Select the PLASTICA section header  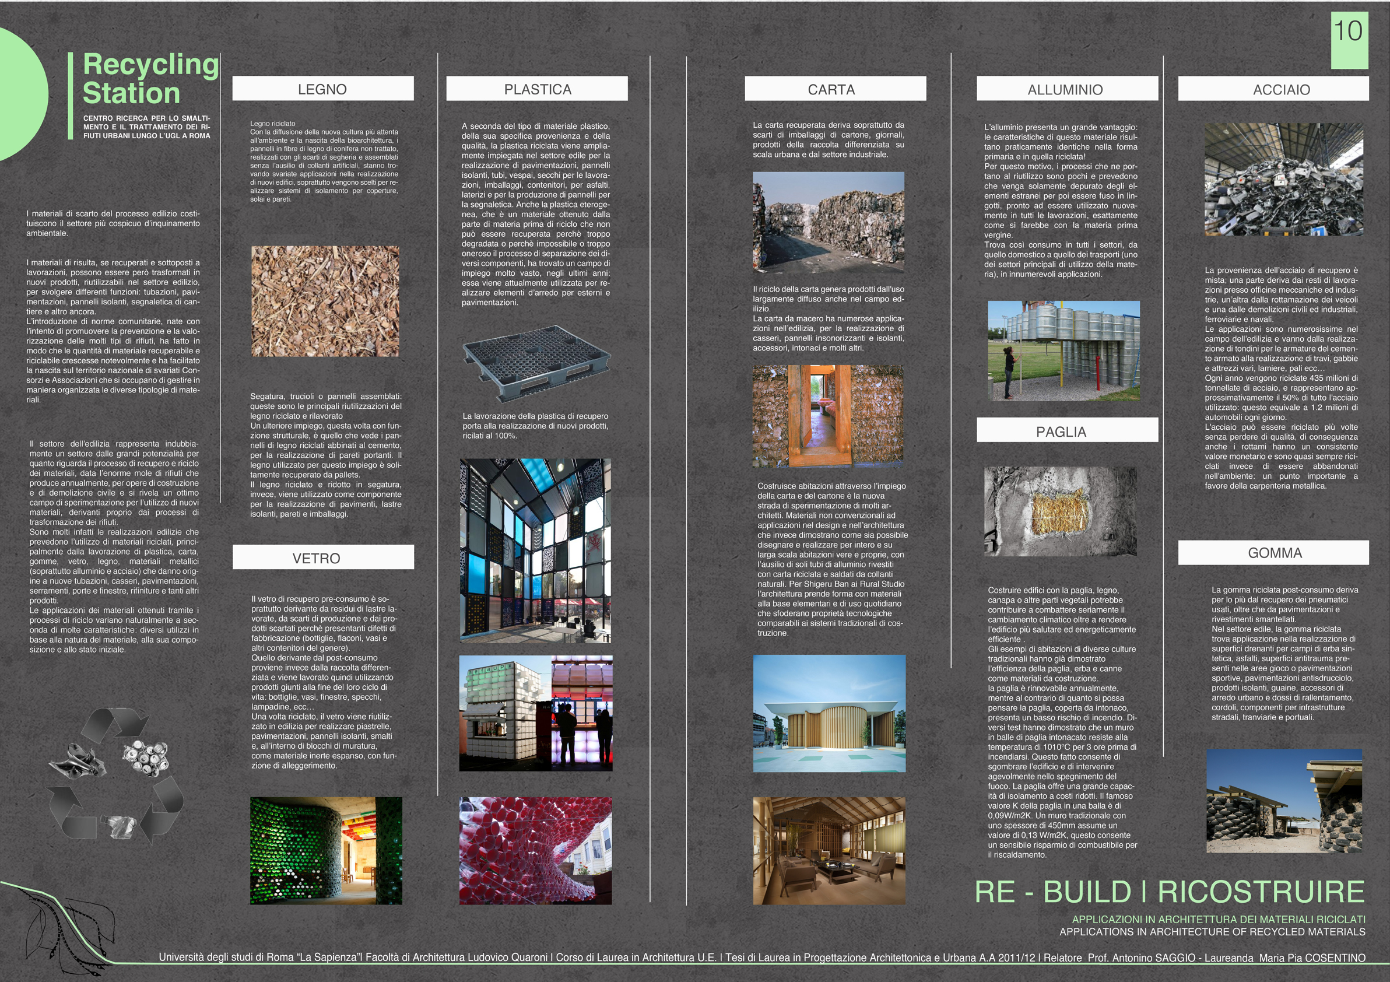click(537, 89)
